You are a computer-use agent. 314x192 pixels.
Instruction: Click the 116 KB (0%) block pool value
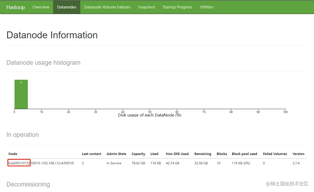pyautogui.click(x=241, y=163)
